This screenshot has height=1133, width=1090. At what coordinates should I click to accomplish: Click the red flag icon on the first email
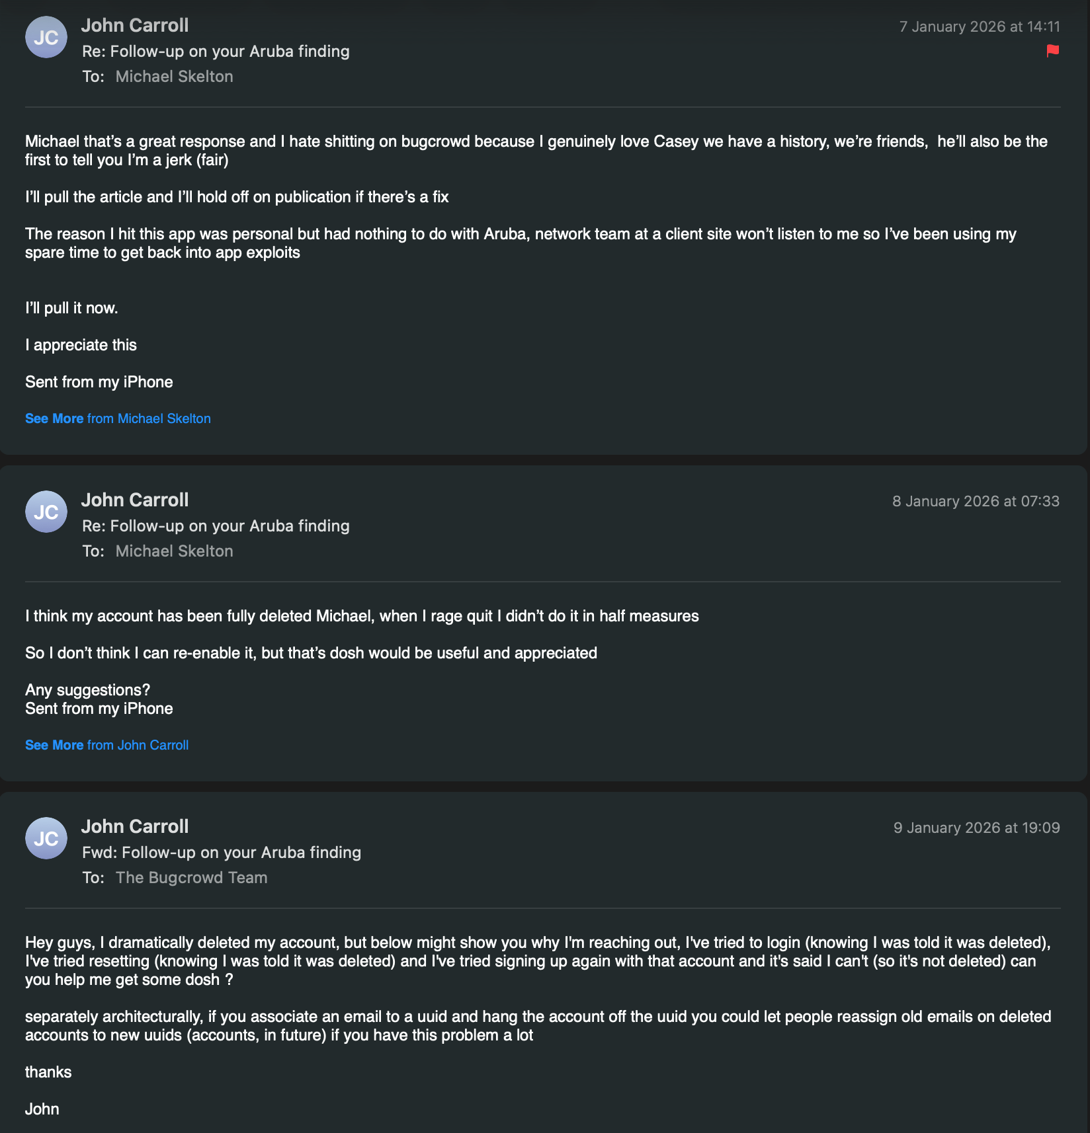1052,51
